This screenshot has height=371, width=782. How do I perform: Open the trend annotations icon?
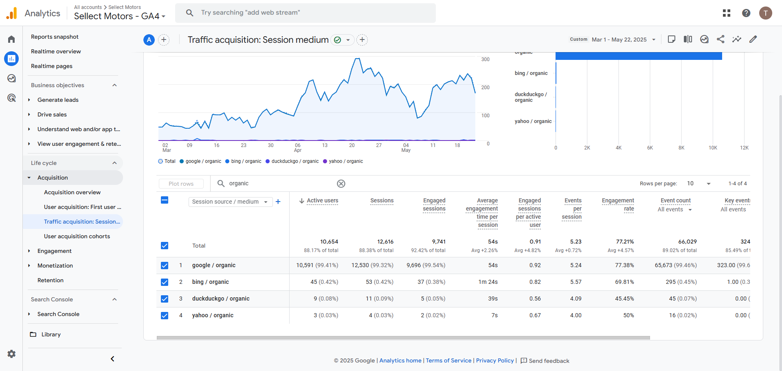[x=737, y=40]
